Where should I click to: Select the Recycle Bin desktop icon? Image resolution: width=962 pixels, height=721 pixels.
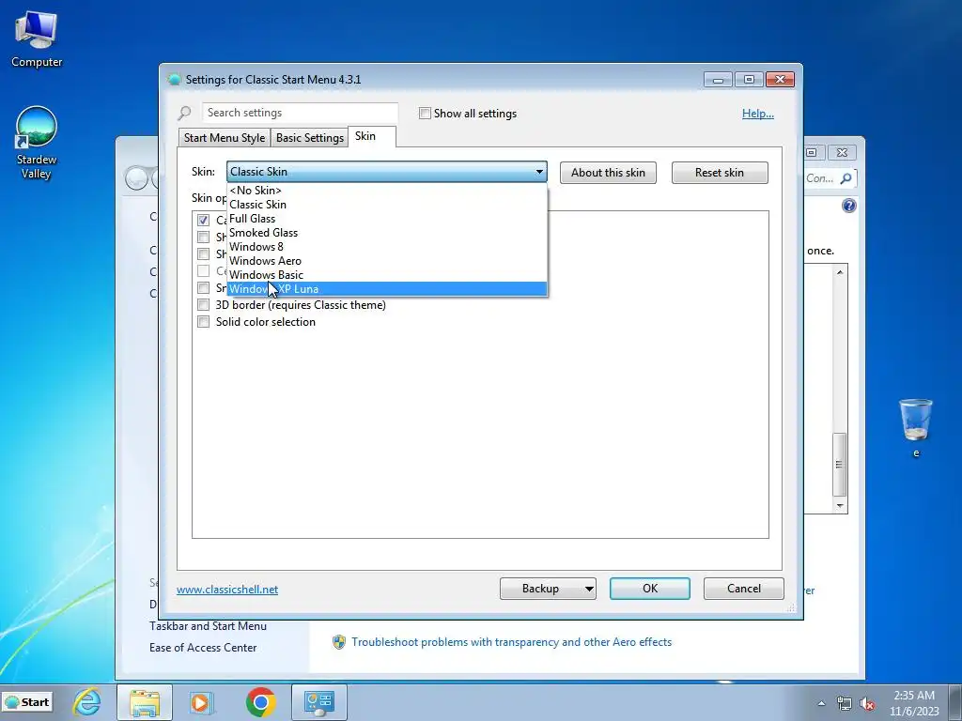(x=915, y=427)
